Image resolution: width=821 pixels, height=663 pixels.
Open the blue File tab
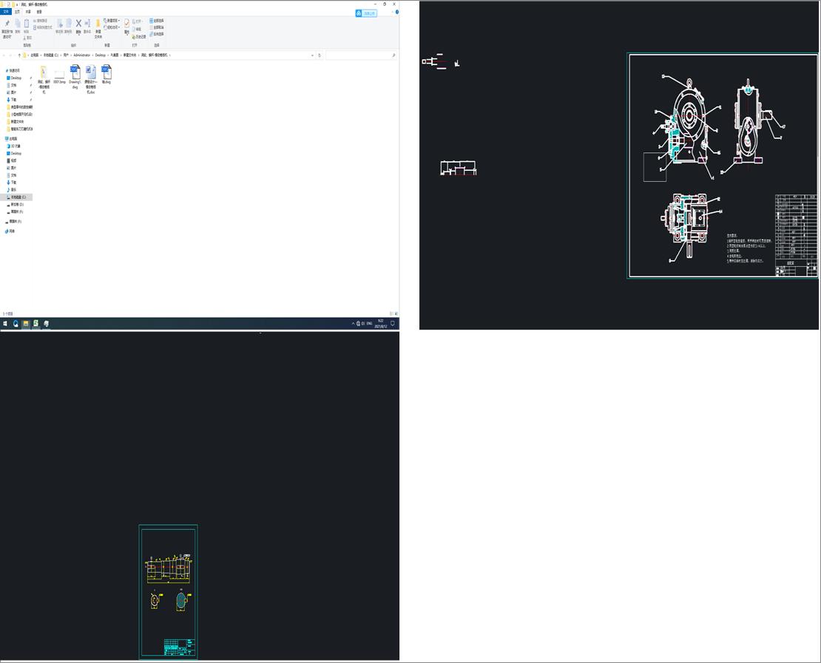[6, 12]
